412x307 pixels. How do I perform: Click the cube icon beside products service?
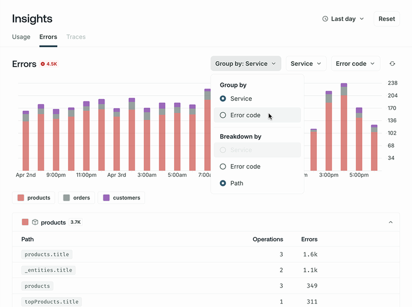pyautogui.click(x=35, y=223)
